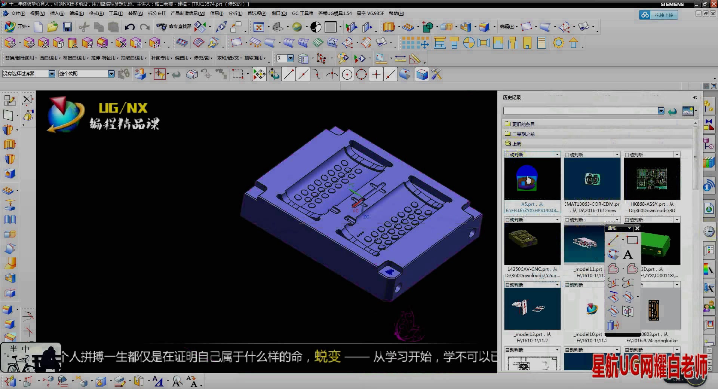Select the Line tool in the Curve palette
718x389 pixels.
(613, 240)
